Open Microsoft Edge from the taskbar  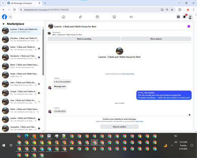26,136
